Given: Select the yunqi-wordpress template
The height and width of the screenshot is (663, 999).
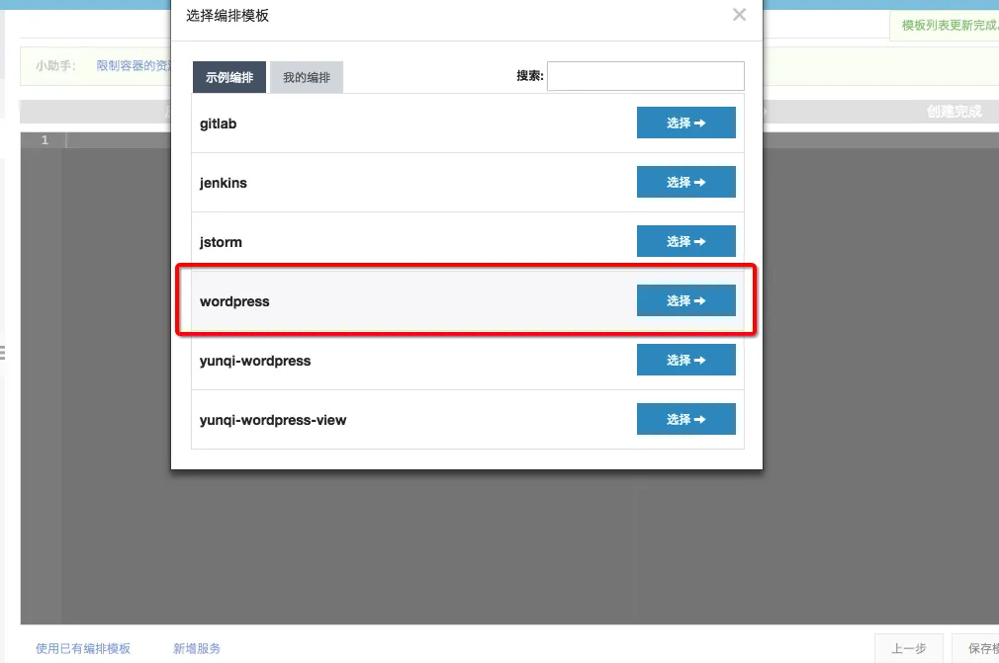Looking at the screenshot, I should coord(686,360).
